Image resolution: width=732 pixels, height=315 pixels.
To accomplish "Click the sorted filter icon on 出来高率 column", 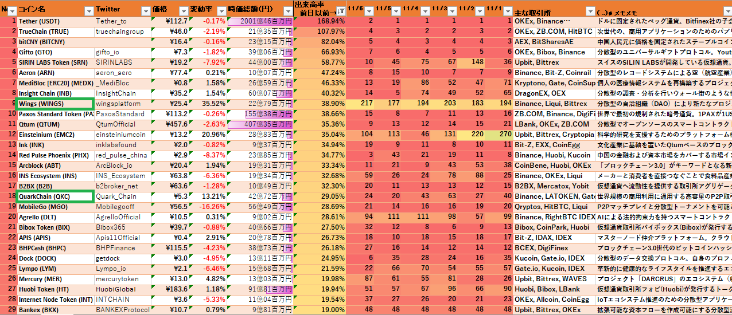I will pyautogui.click(x=341, y=11).
